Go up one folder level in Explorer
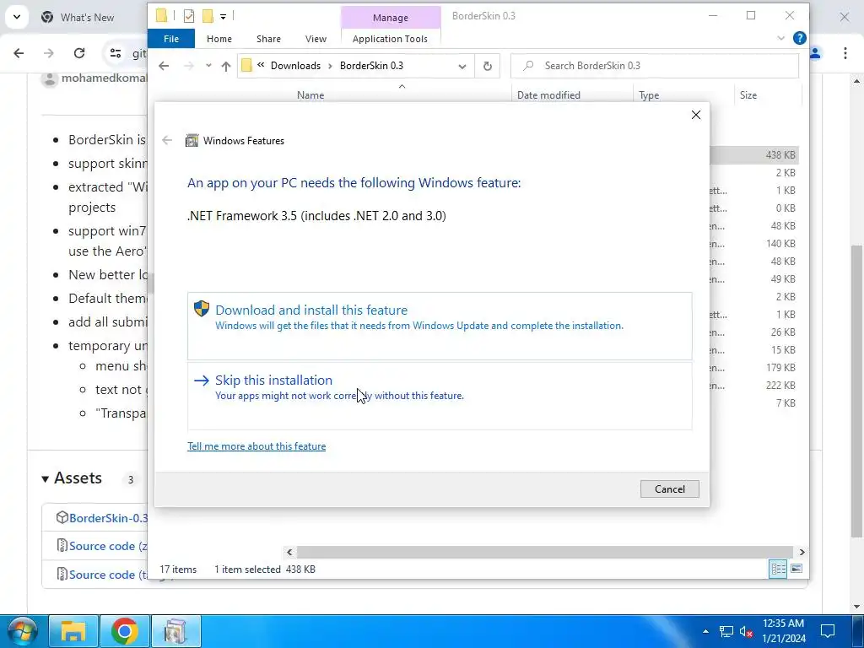864x648 pixels. pyautogui.click(x=226, y=66)
